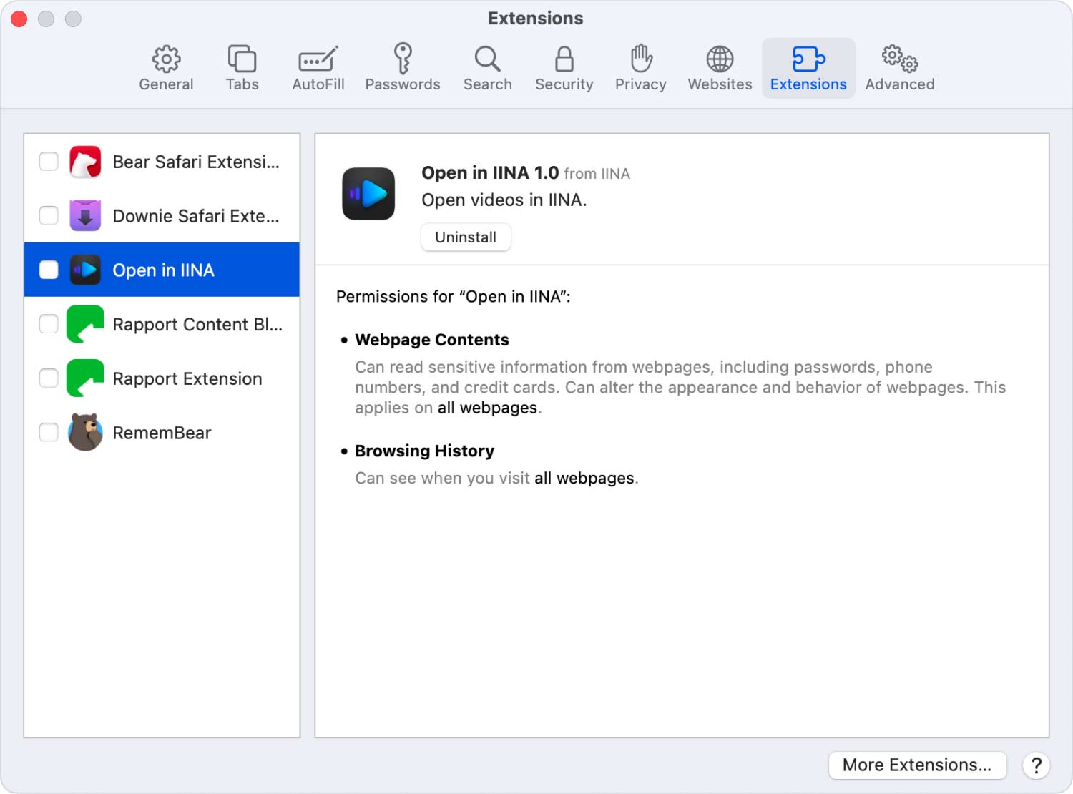The width and height of the screenshot is (1073, 794).
Task: Select the Downie Safari Extension row name
Action: (x=196, y=216)
